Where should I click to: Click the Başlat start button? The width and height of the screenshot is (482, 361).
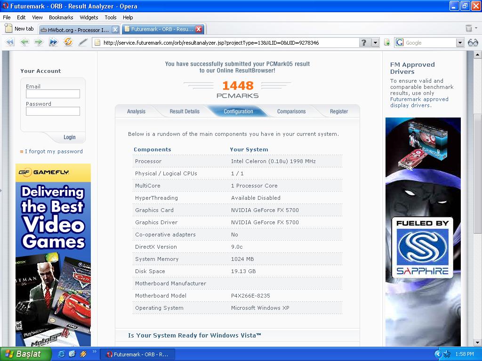(x=26, y=354)
